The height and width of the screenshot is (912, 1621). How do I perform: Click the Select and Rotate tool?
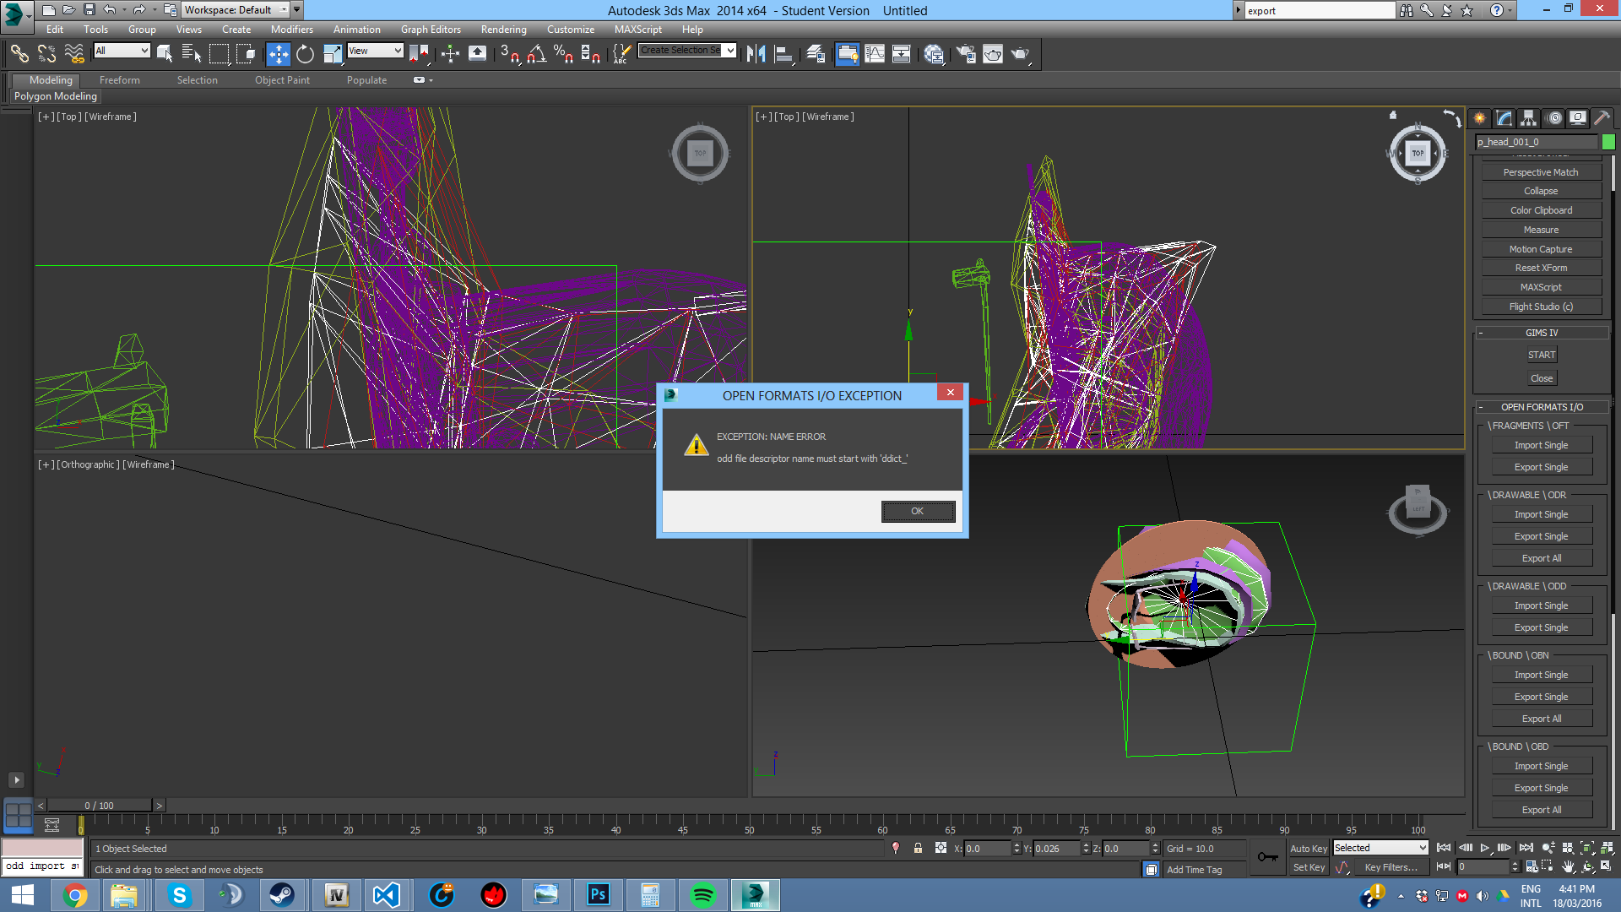coord(305,54)
